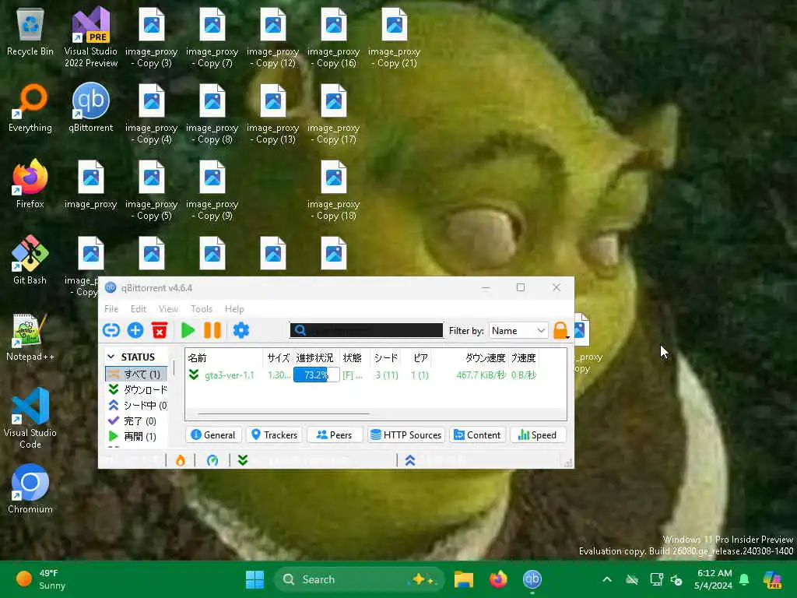Select the Recycle Bin desktop icon
Image resolution: width=797 pixels, height=598 pixels.
pyautogui.click(x=30, y=33)
